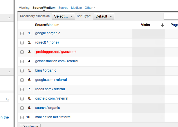Viewport: 178px width, 127px height.
Task: Tick the checkbox for problogger.net / guestpost
Action: pos(22,52)
